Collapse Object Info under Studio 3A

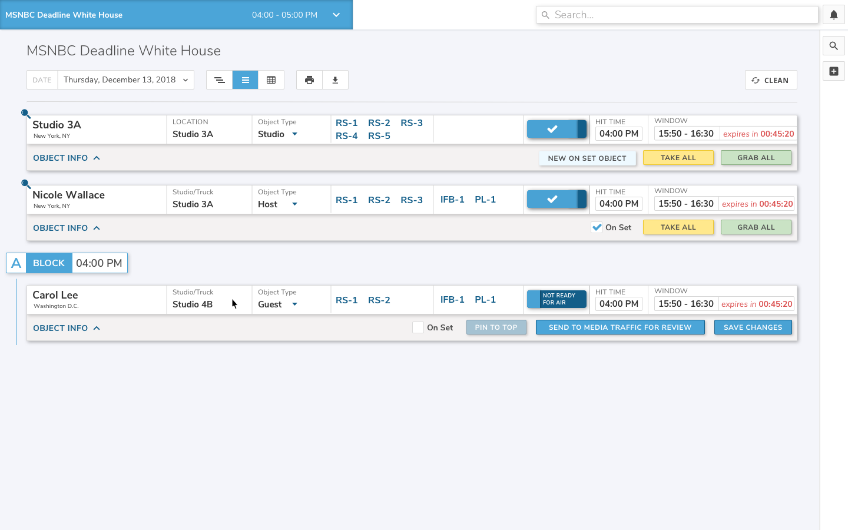click(67, 158)
